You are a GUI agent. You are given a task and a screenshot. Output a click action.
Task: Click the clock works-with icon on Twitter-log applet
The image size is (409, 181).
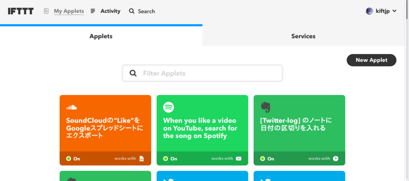tap(336, 159)
